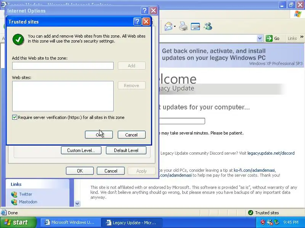Click Cancel in the Trusted sites dialog

pos(132,135)
